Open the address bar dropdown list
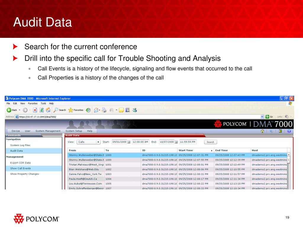303x227 pixels. pyautogui.click(x=262, y=116)
